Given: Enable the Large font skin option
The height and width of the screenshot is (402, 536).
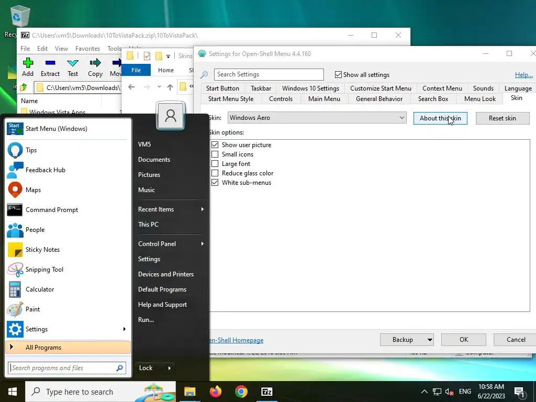Looking at the screenshot, I should click(x=215, y=164).
